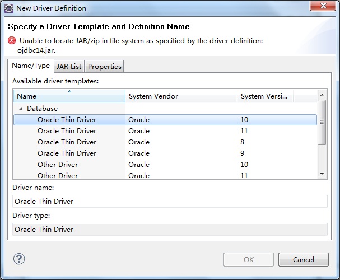
Task: Click the Cancel button
Action: 304,260
